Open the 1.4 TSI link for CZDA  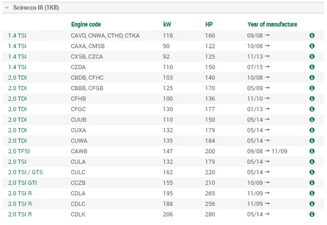[x=17, y=67]
